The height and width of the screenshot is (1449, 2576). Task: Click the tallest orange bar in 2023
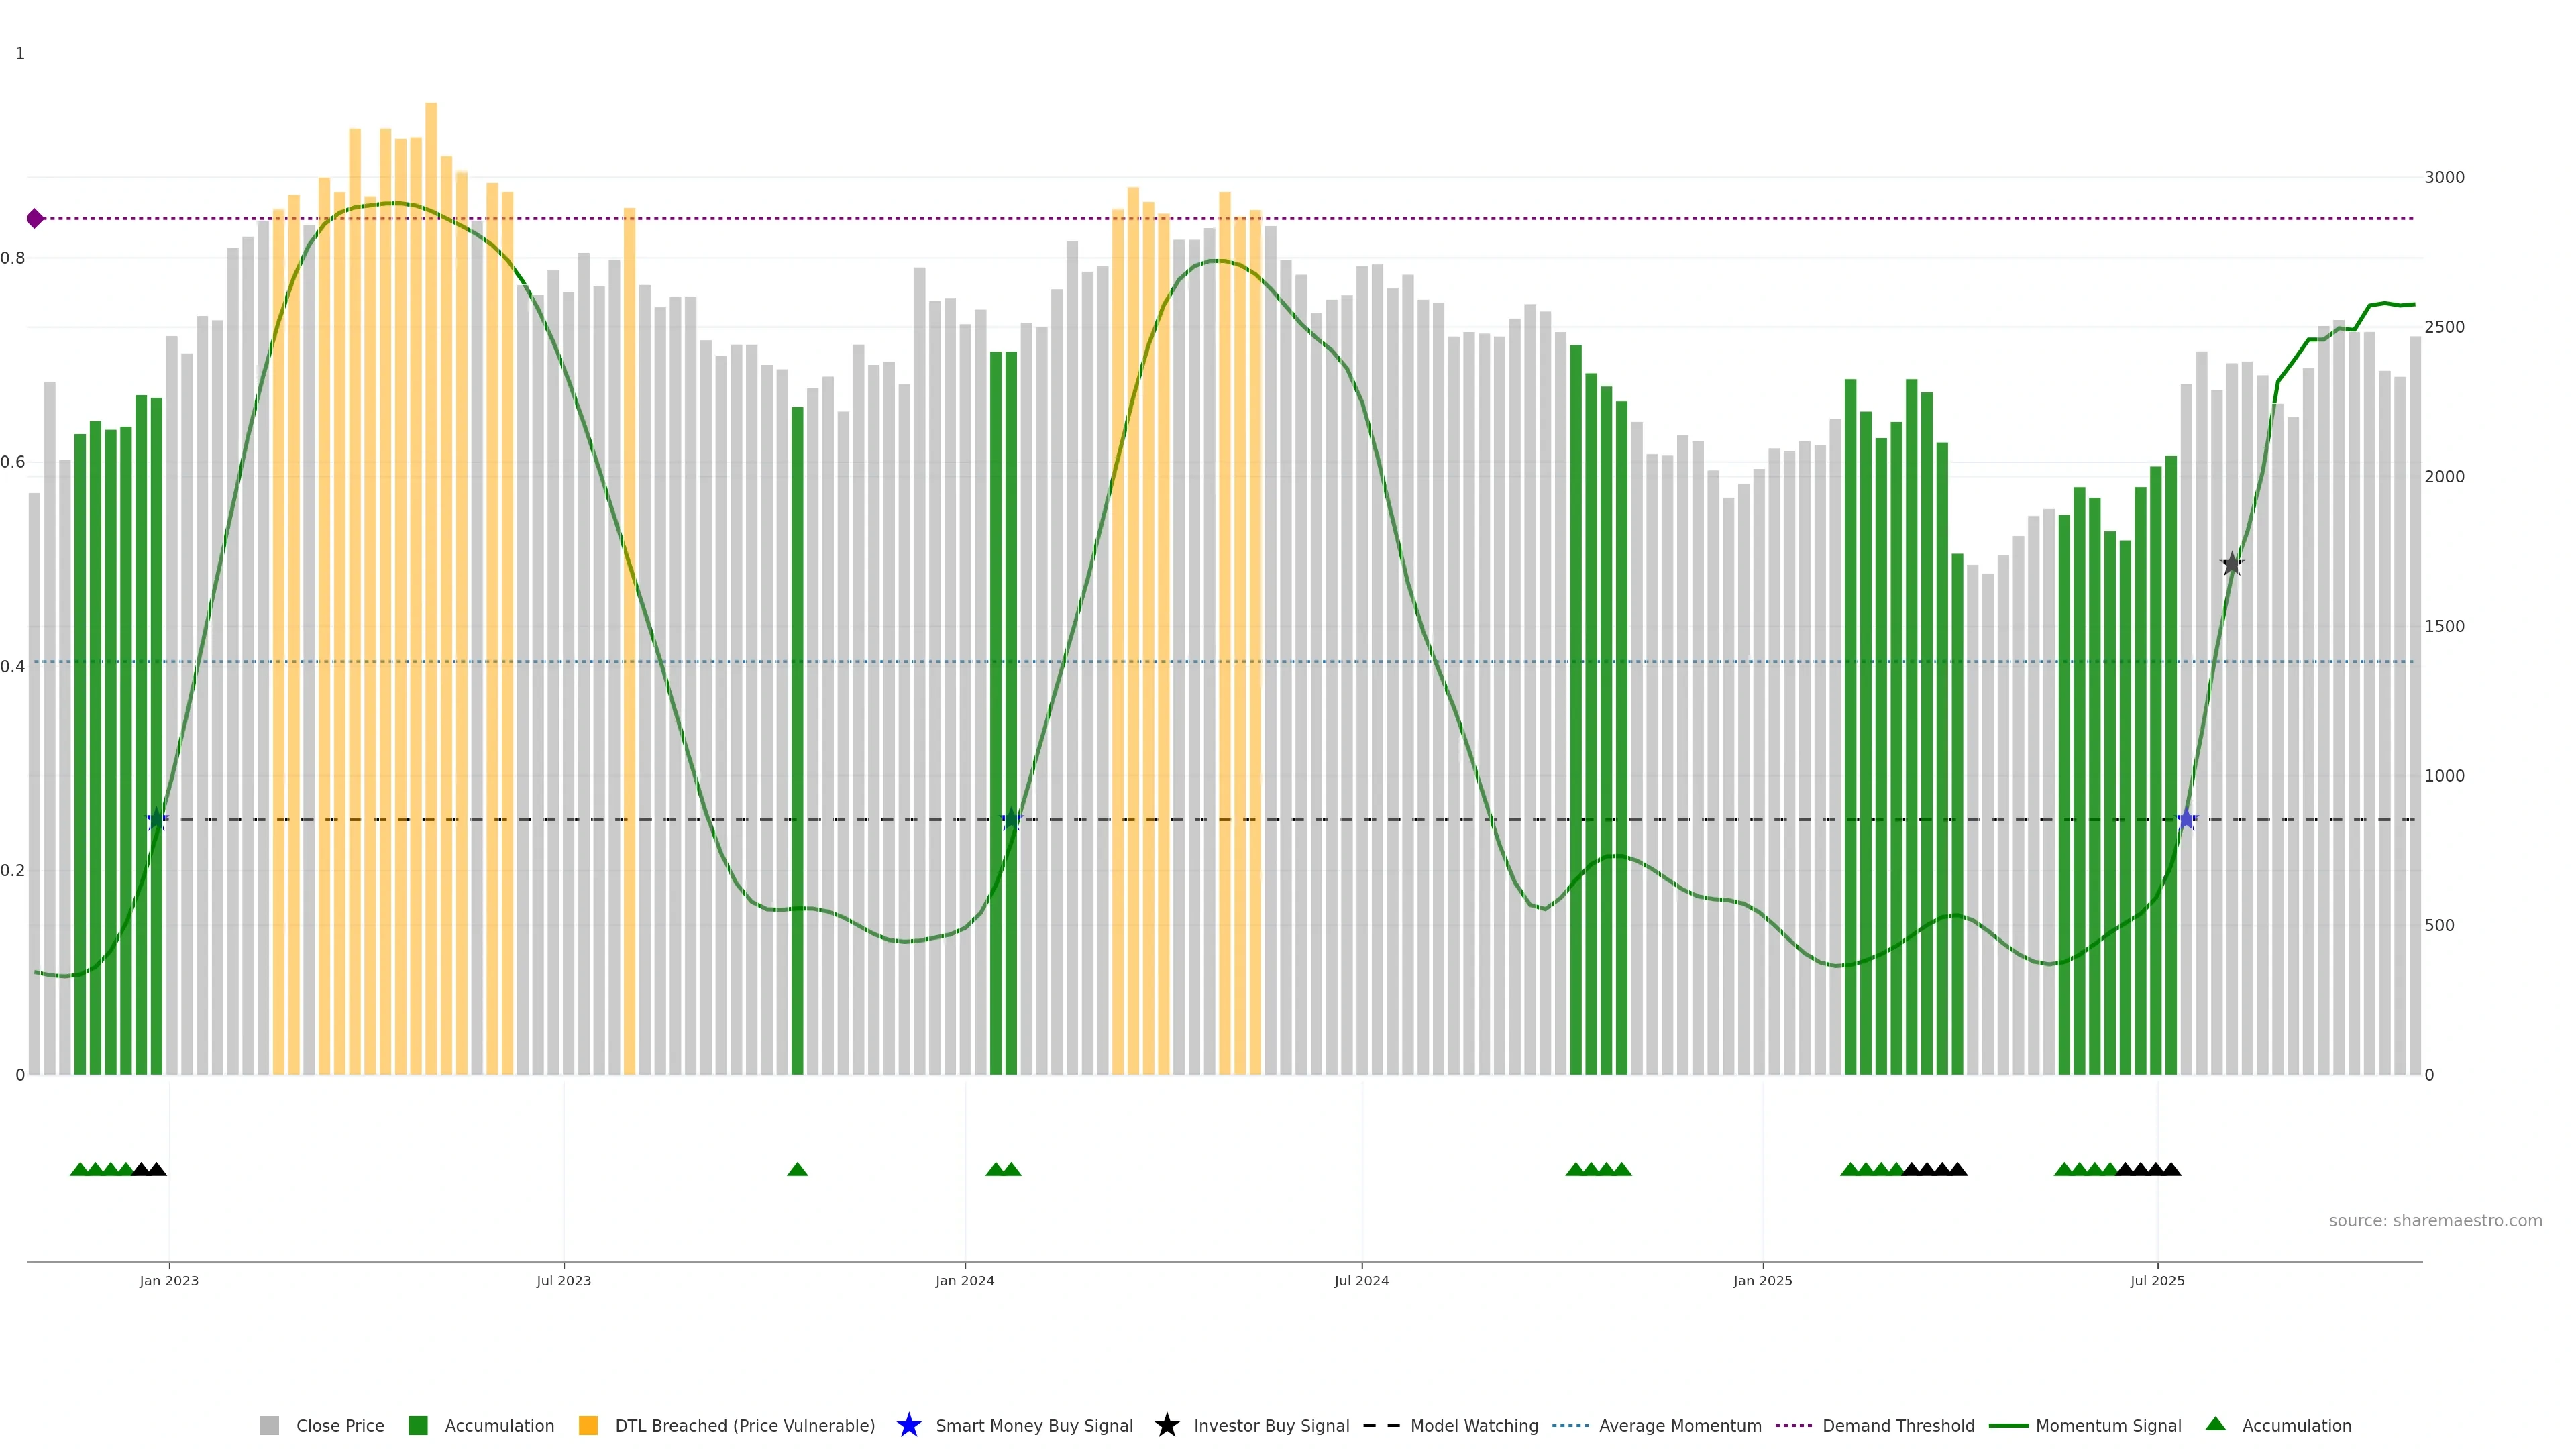431,500
